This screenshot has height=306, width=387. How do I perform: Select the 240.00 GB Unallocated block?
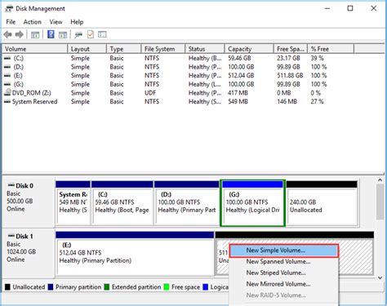click(322, 203)
